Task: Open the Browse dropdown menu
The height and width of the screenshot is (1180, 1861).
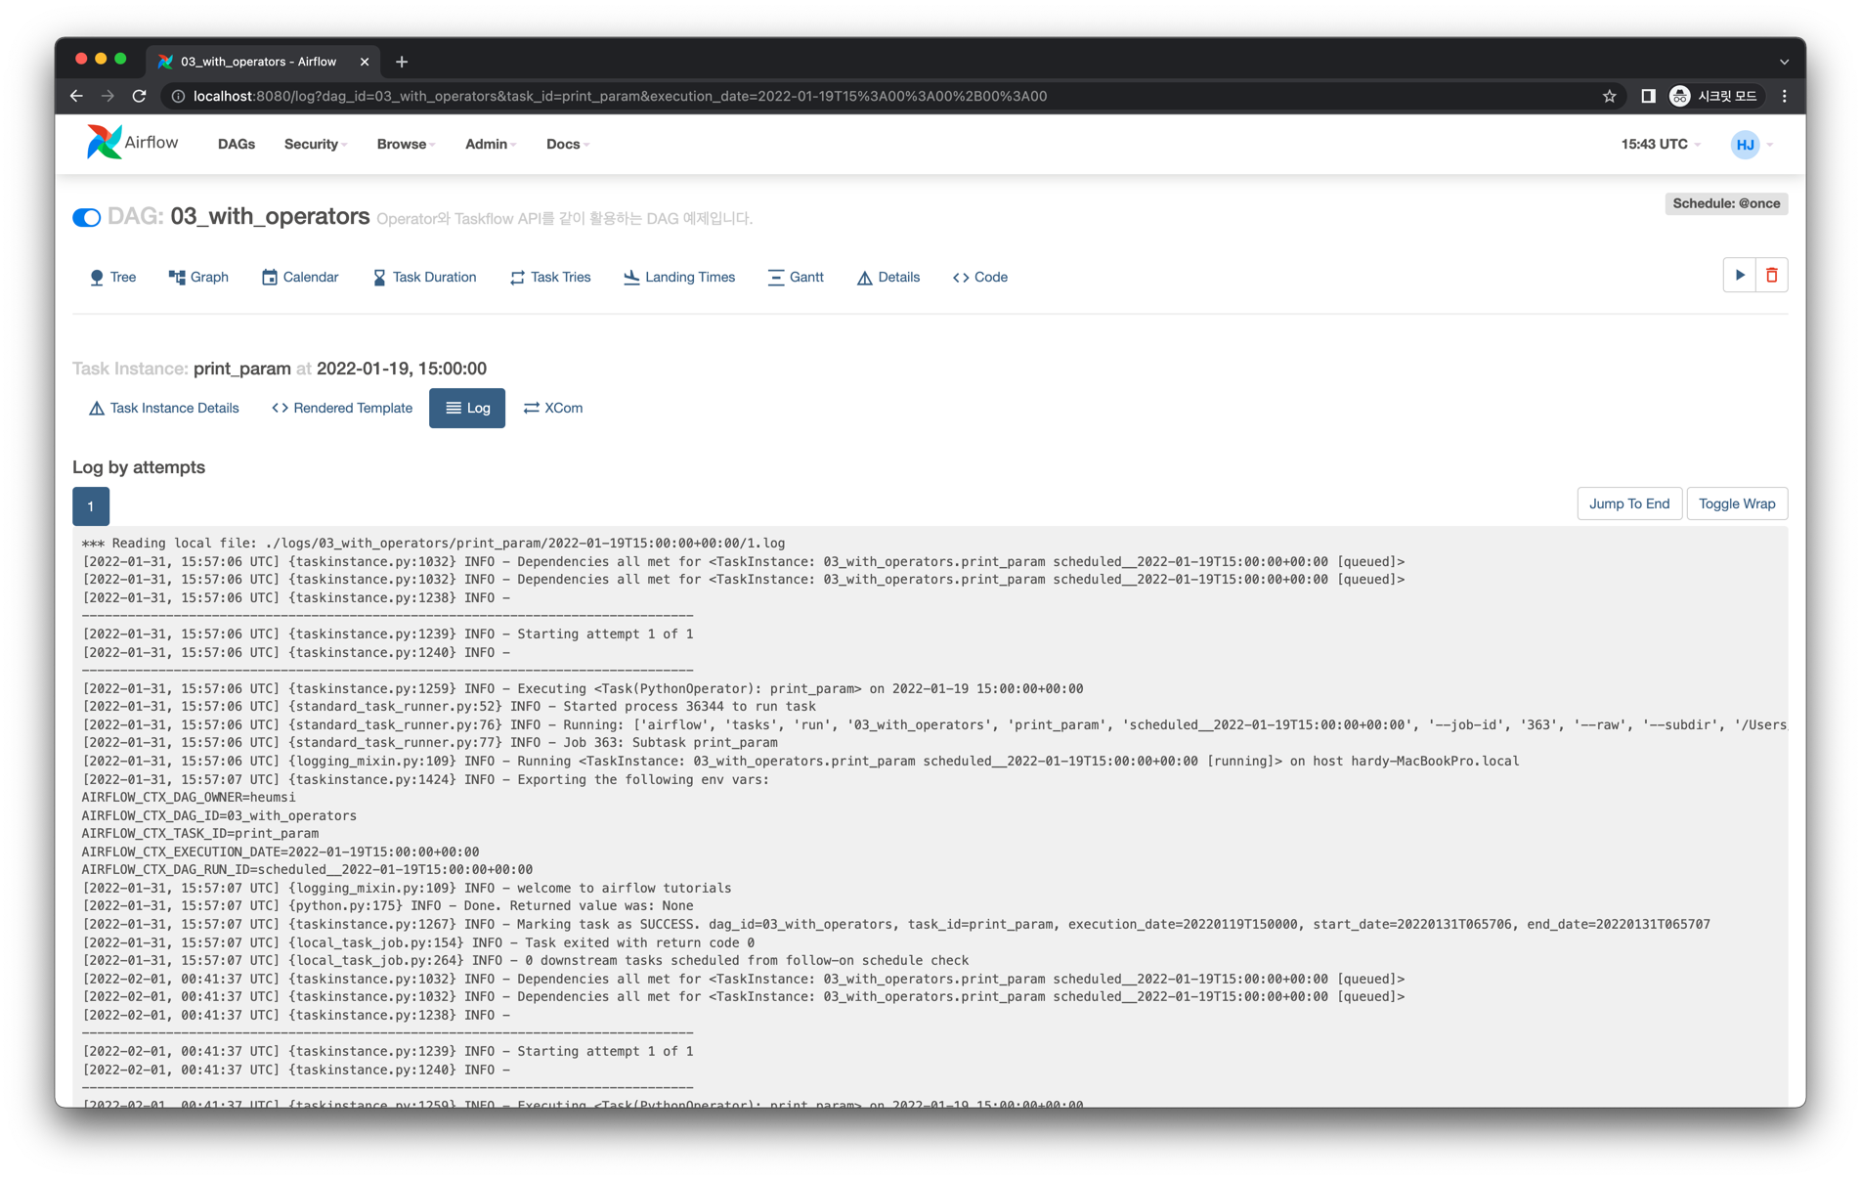Action: click(x=406, y=144)
